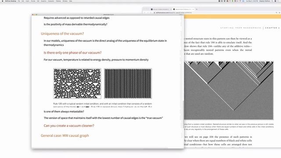Select the 'General case: MW causal graph' heading

[x=65, y=136]
